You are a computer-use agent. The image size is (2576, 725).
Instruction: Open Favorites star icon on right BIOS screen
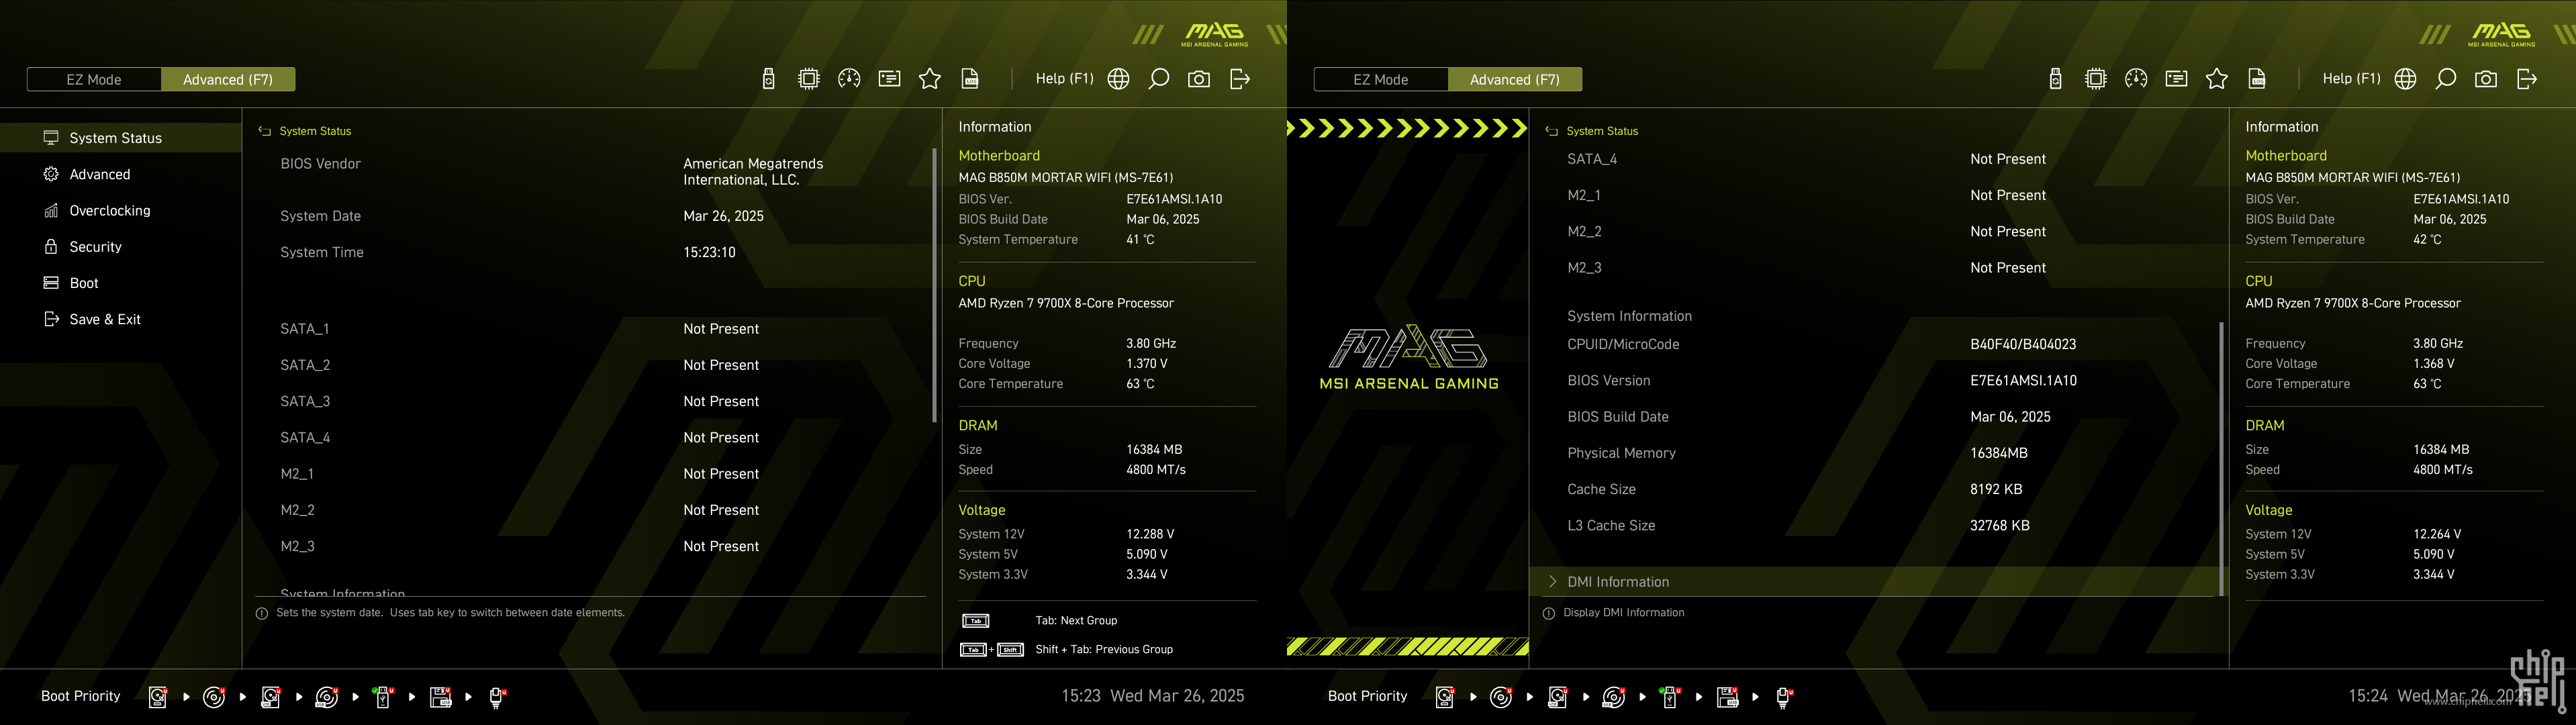(2217, 79)
